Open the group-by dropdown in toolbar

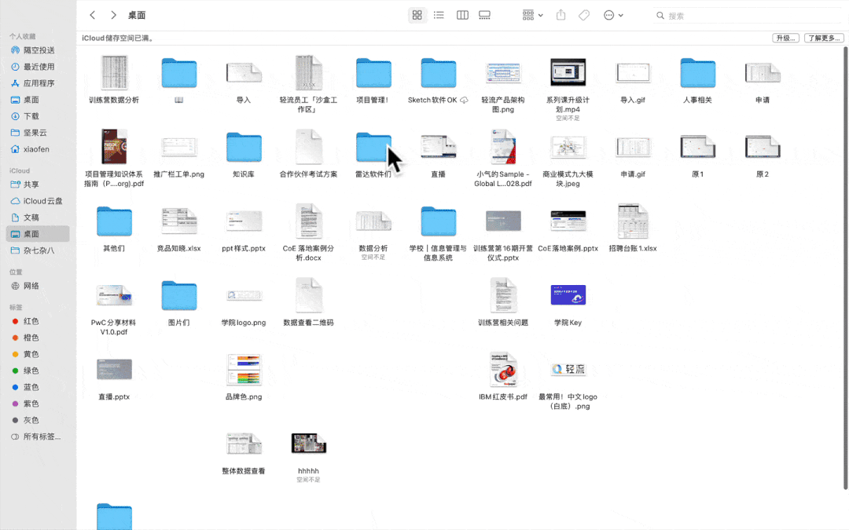(532, 15)
